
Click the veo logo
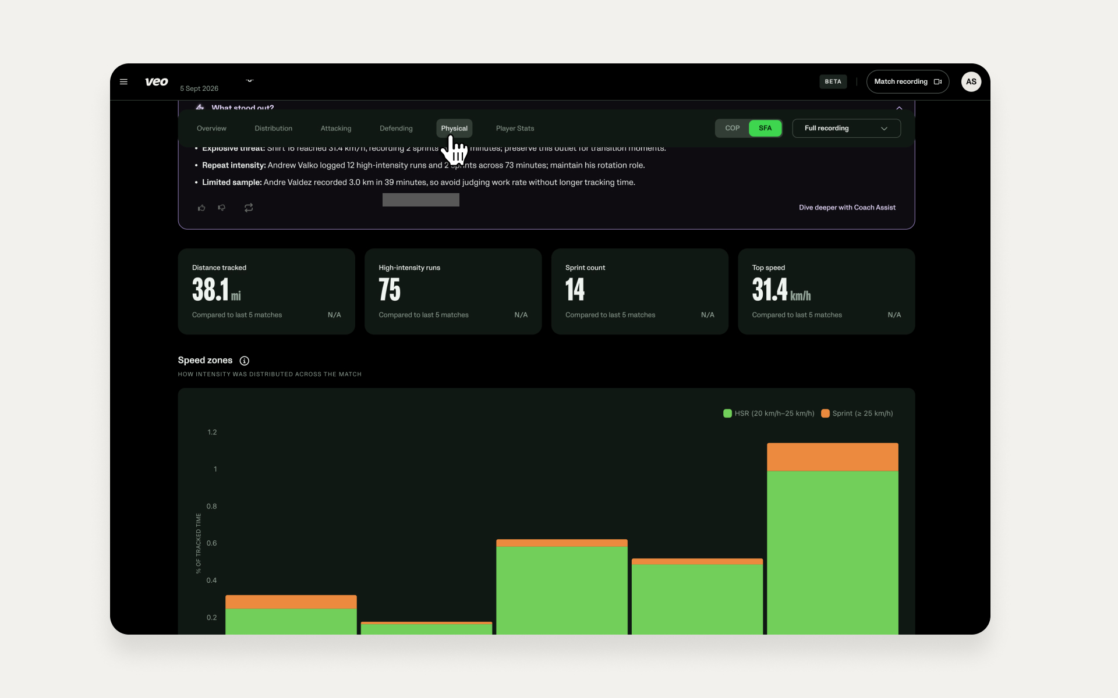[x=157, y=81]
